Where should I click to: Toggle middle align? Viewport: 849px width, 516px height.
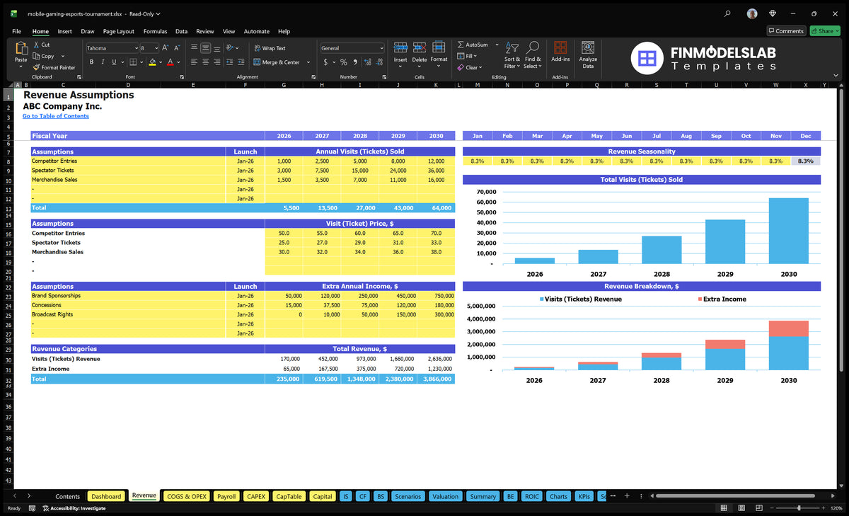click(x=205, y=48)
